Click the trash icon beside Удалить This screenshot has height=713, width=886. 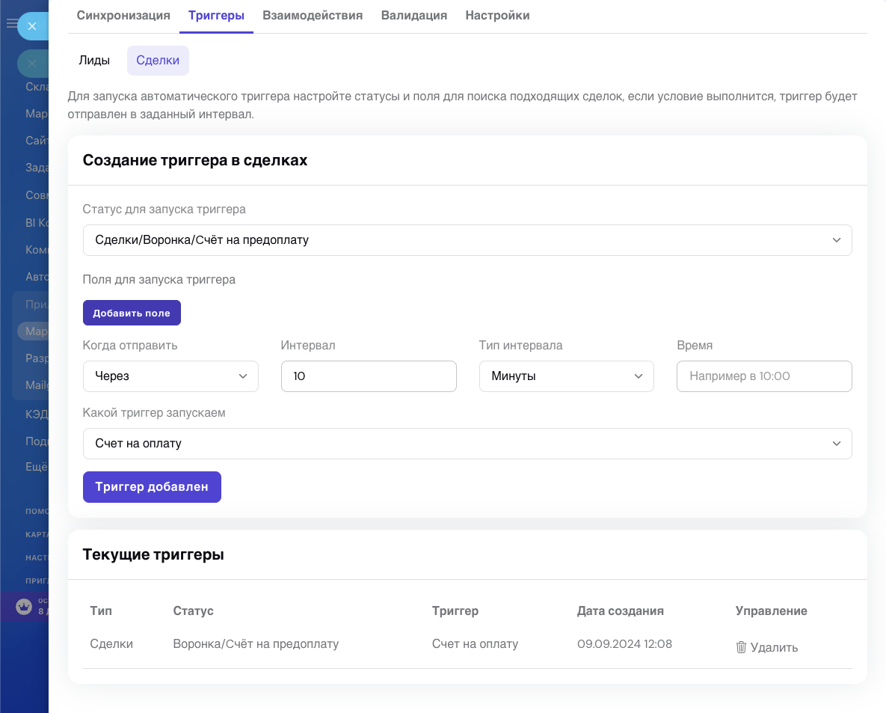741,647
